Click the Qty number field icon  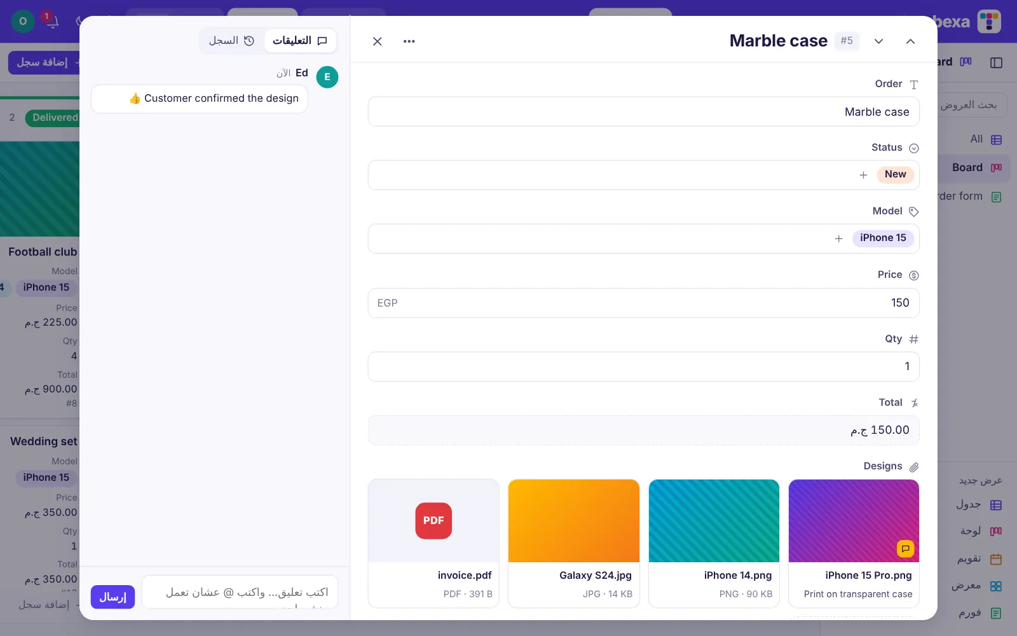pos(914,340)
